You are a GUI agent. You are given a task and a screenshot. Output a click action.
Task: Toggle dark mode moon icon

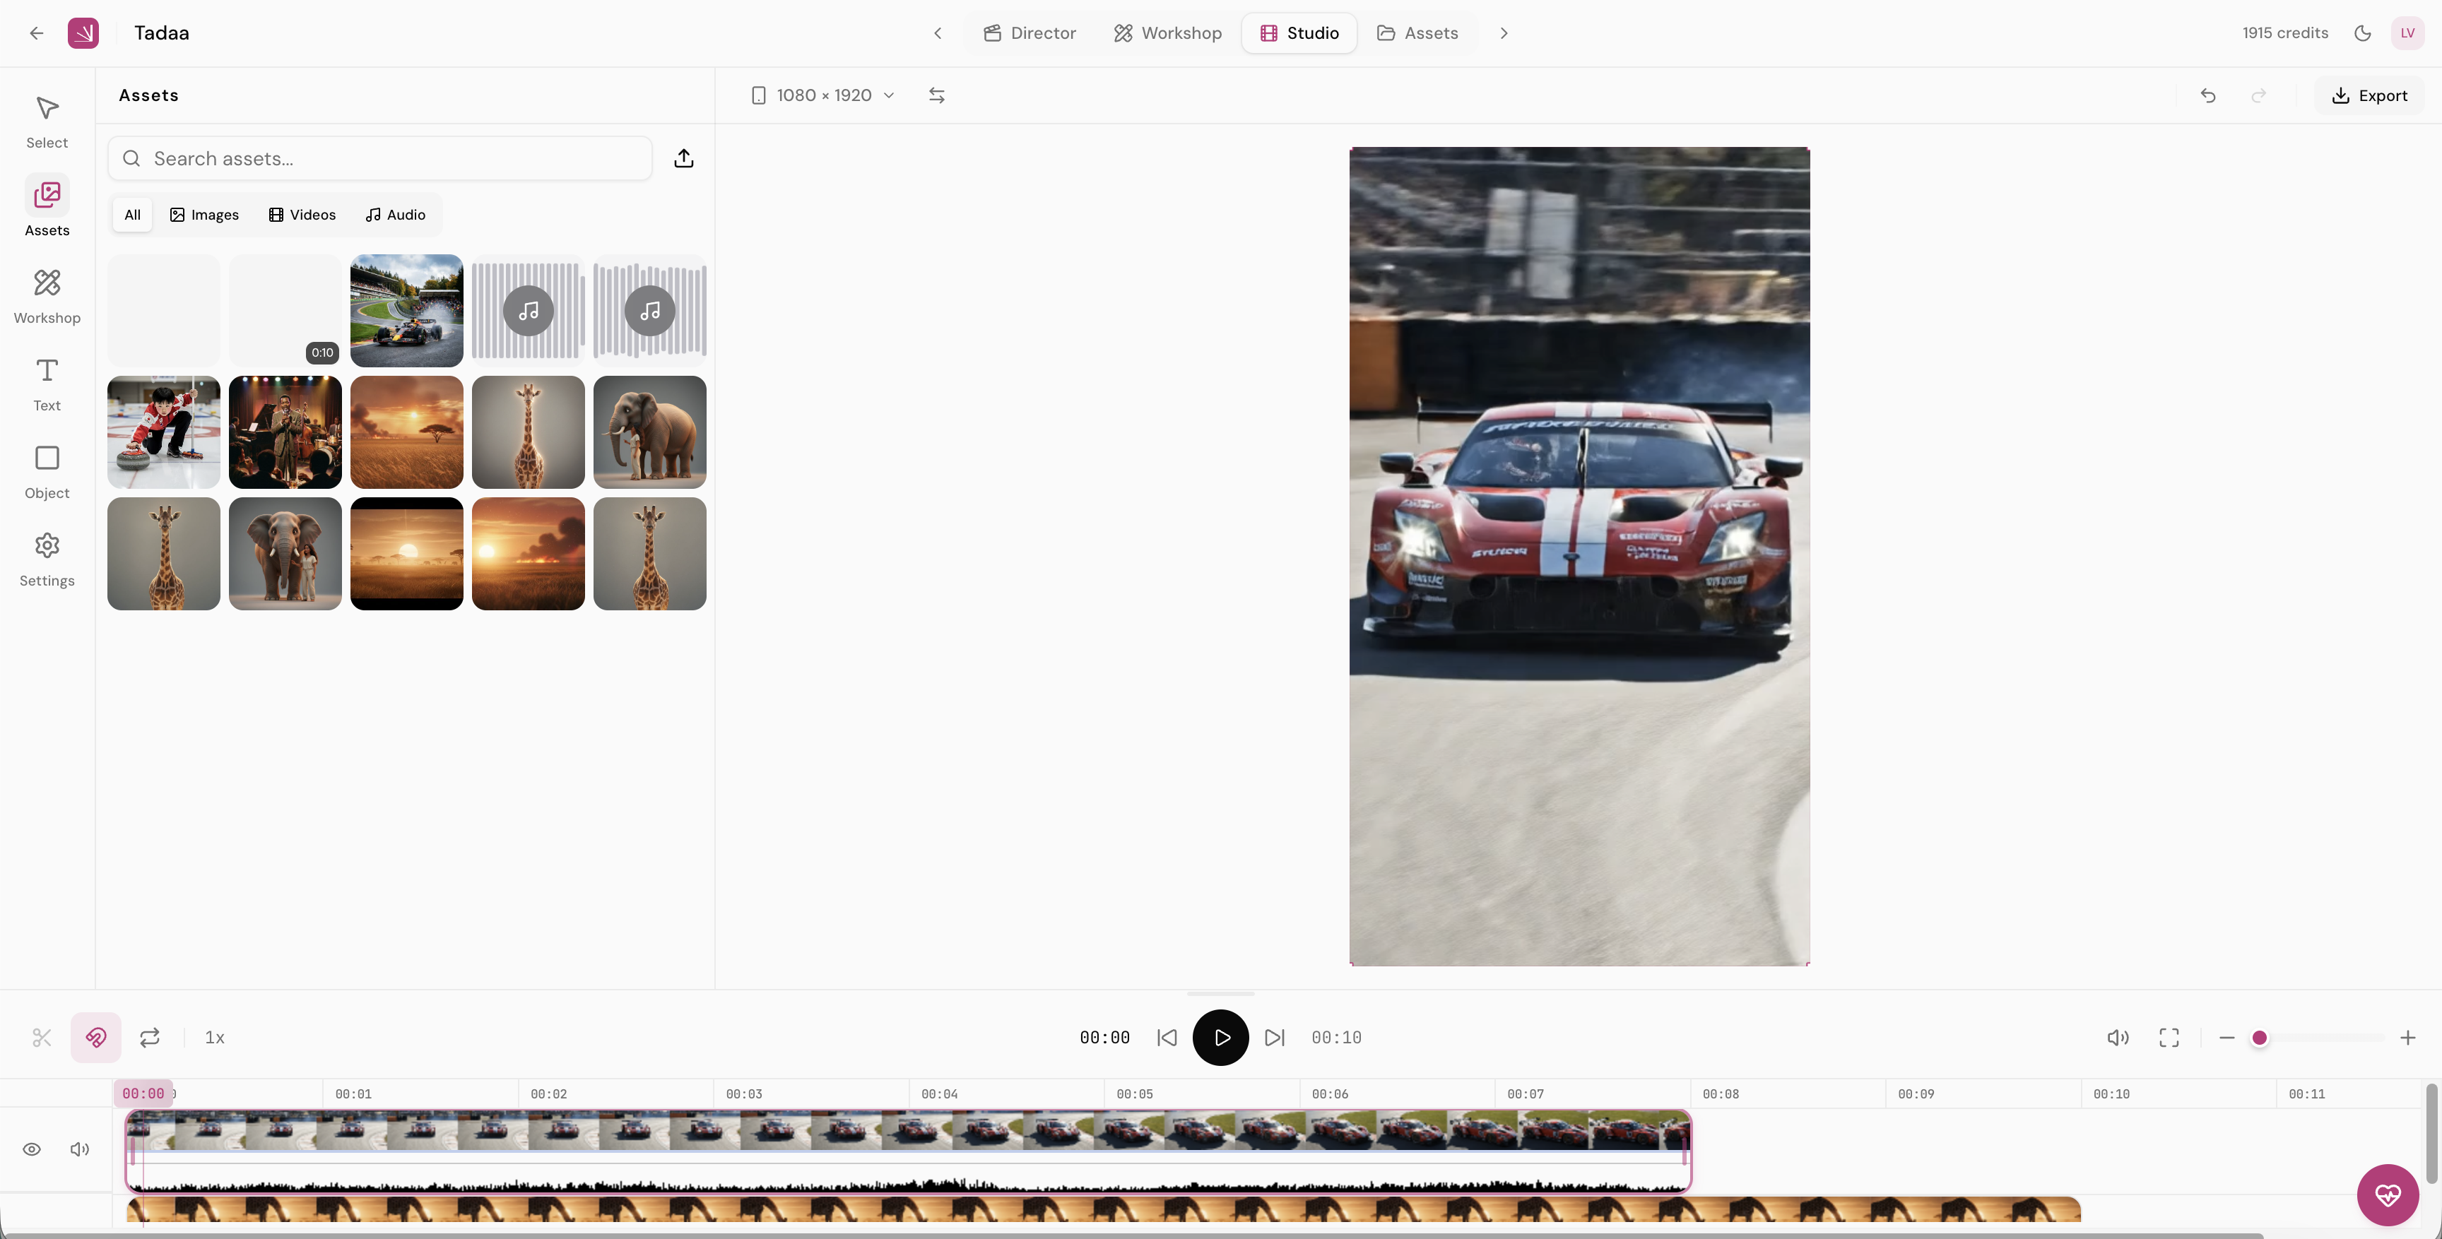coord(2362,33)
